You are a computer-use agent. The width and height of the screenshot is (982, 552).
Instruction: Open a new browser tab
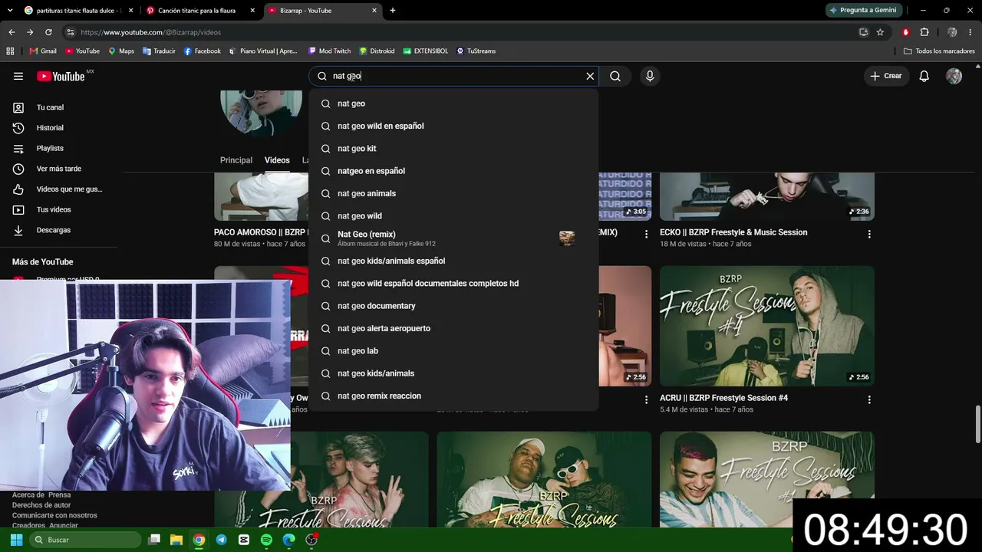pyautogui.click(x=393, y=11)
